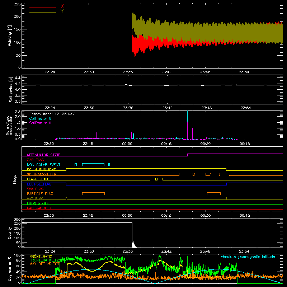Click the 250 tick on the Pointing axis
The image size is (287, 287).
[17, 4]
